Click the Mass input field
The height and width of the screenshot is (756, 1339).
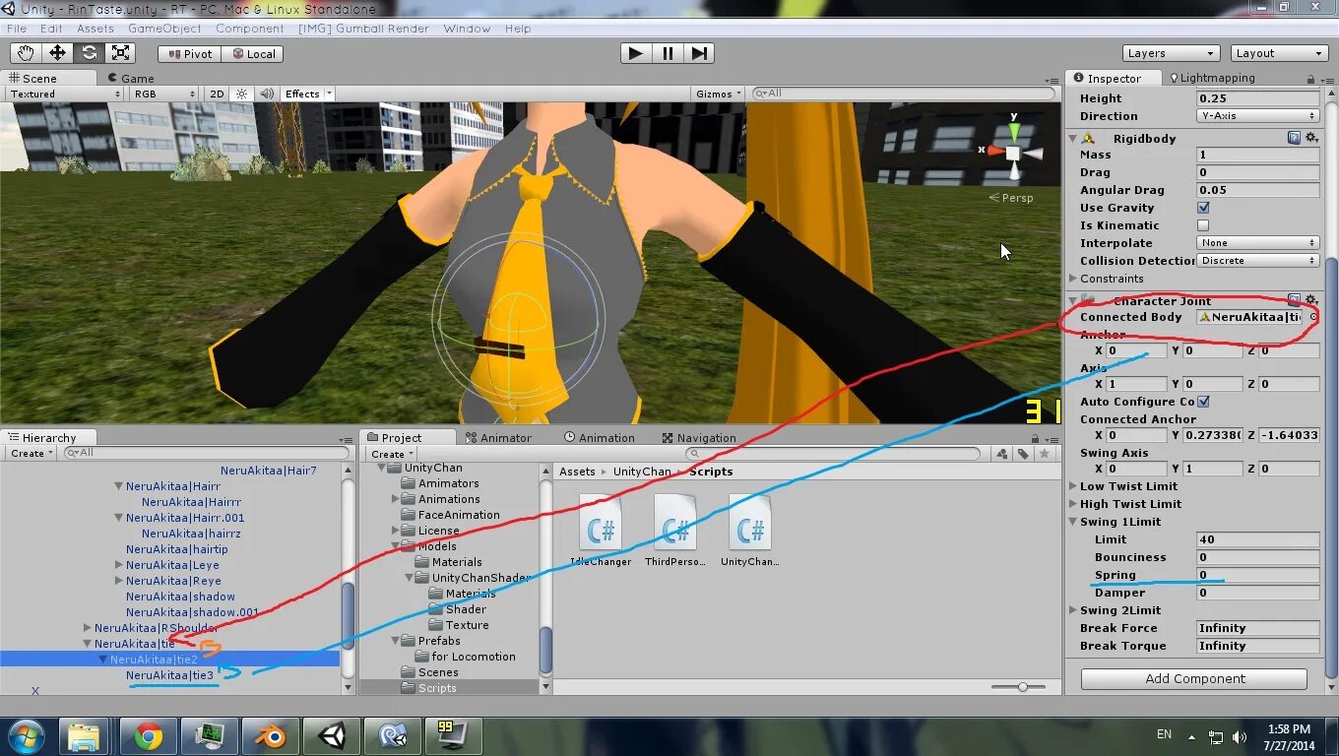(1258, 155)
